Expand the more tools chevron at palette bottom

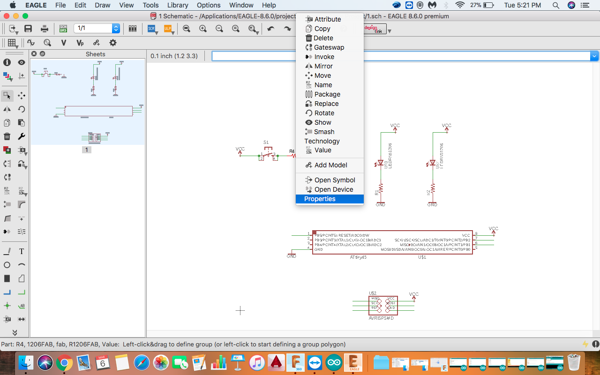[15, 332]
